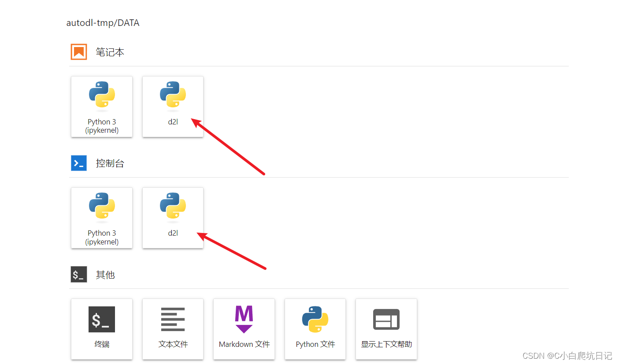619x364 pixels.
Task: Create a new Python 文件
Action: [315, 329]
